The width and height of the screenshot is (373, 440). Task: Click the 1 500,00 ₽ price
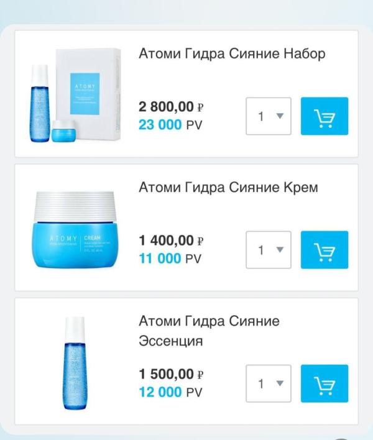(172, 374)
